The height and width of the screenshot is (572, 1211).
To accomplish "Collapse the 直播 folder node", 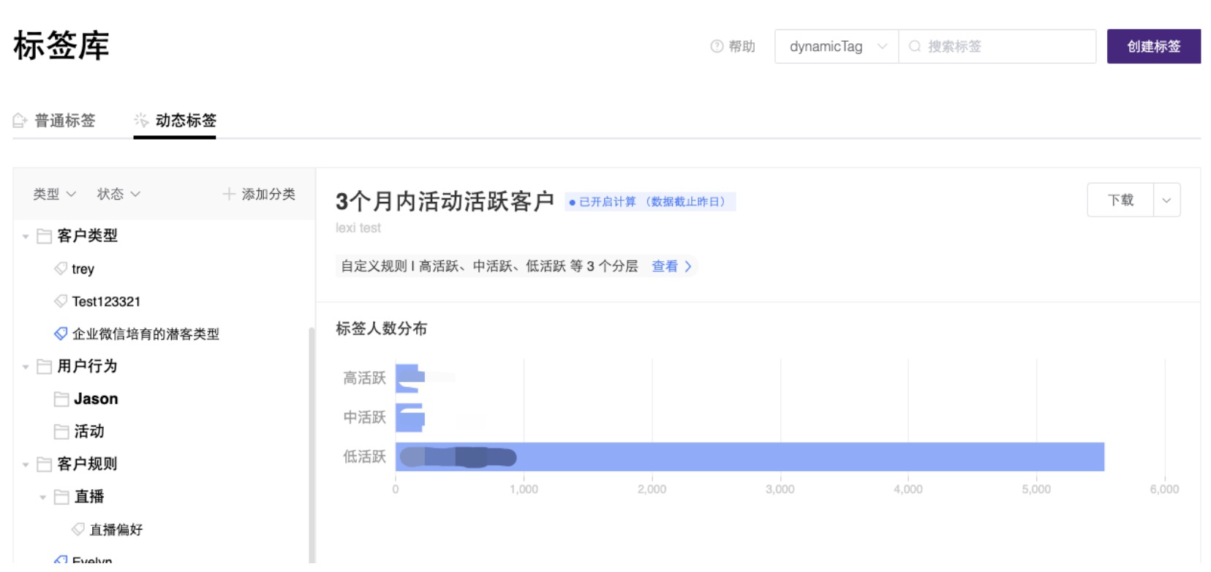I will coord(42,497).
